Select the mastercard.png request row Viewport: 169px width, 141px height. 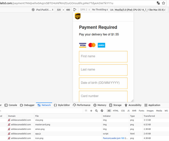(x=84, y=124)
